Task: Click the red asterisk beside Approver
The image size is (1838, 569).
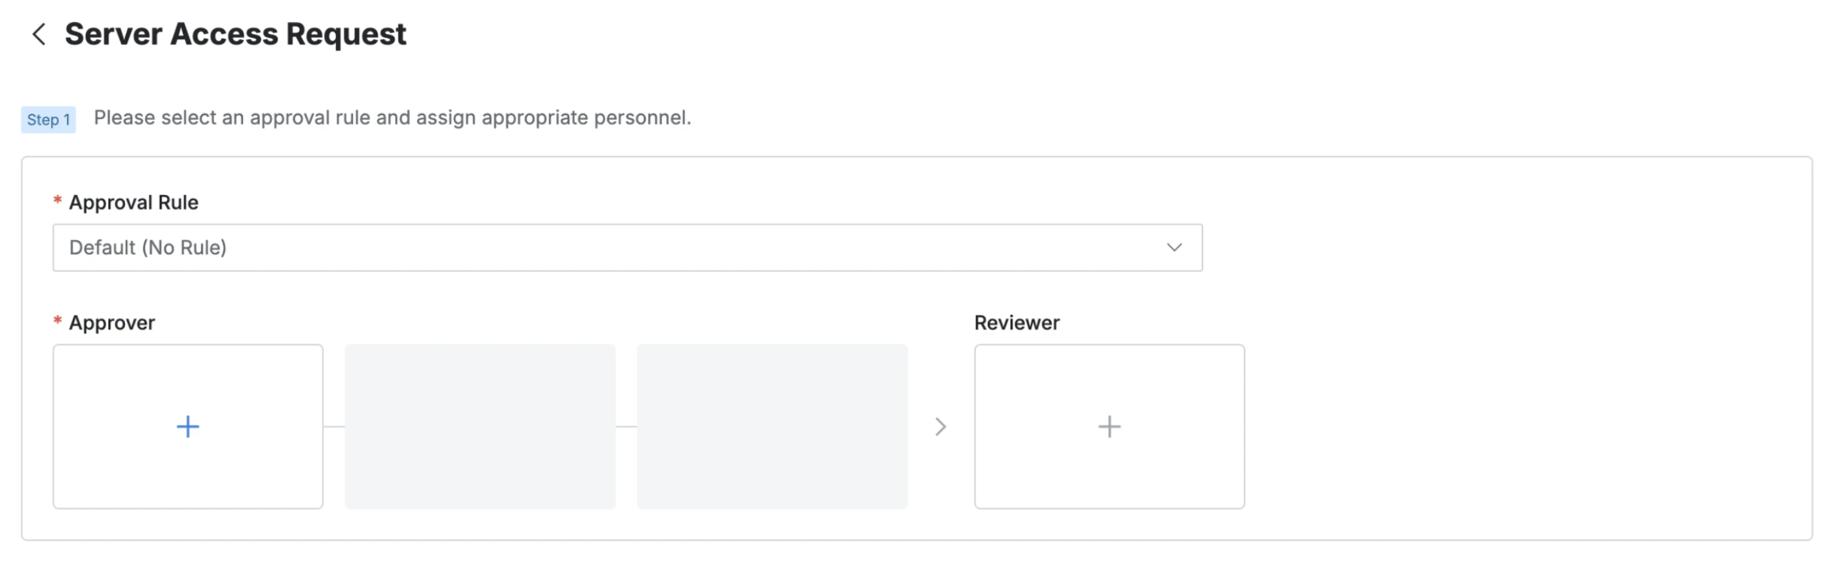Action: [58, 322]
